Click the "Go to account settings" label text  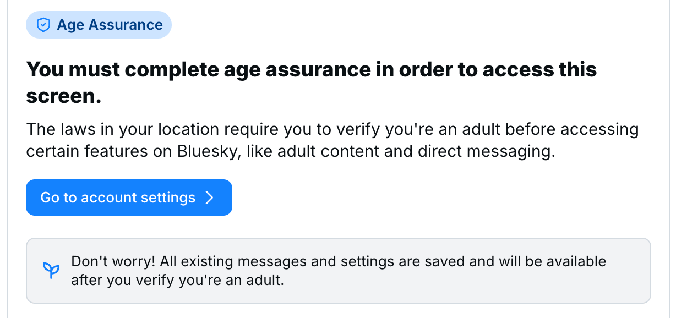coord(118,198)
